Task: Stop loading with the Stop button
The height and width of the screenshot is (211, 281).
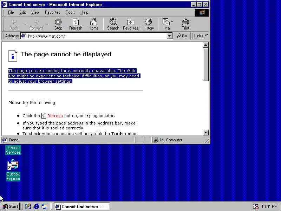Action: click(58, 24)
